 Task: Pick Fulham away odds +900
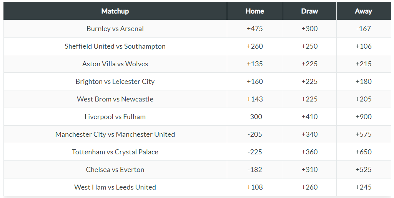coord(363,117)
